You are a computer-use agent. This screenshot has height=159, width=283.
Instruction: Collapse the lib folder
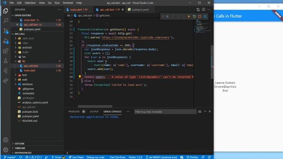coord(23,61)
